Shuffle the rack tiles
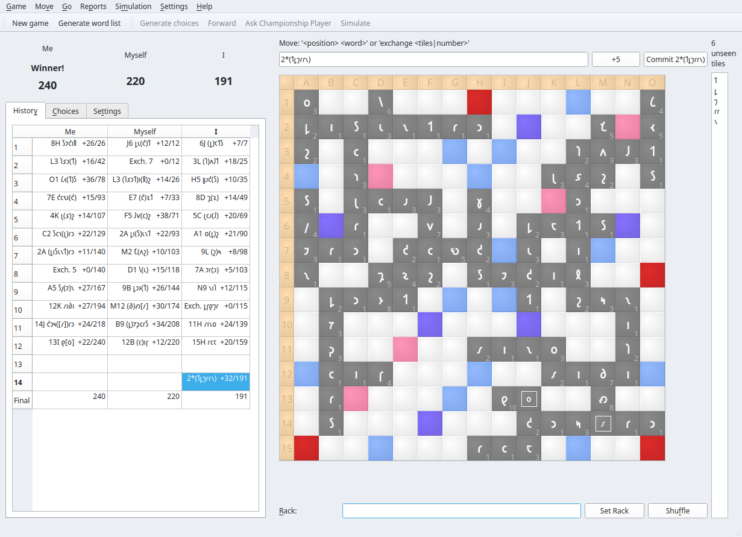Viewport: 742px width, 537px height. tap(678, 511)
